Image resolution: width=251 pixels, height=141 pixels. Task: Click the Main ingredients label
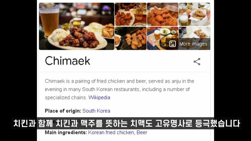click(x=66, y=132)
